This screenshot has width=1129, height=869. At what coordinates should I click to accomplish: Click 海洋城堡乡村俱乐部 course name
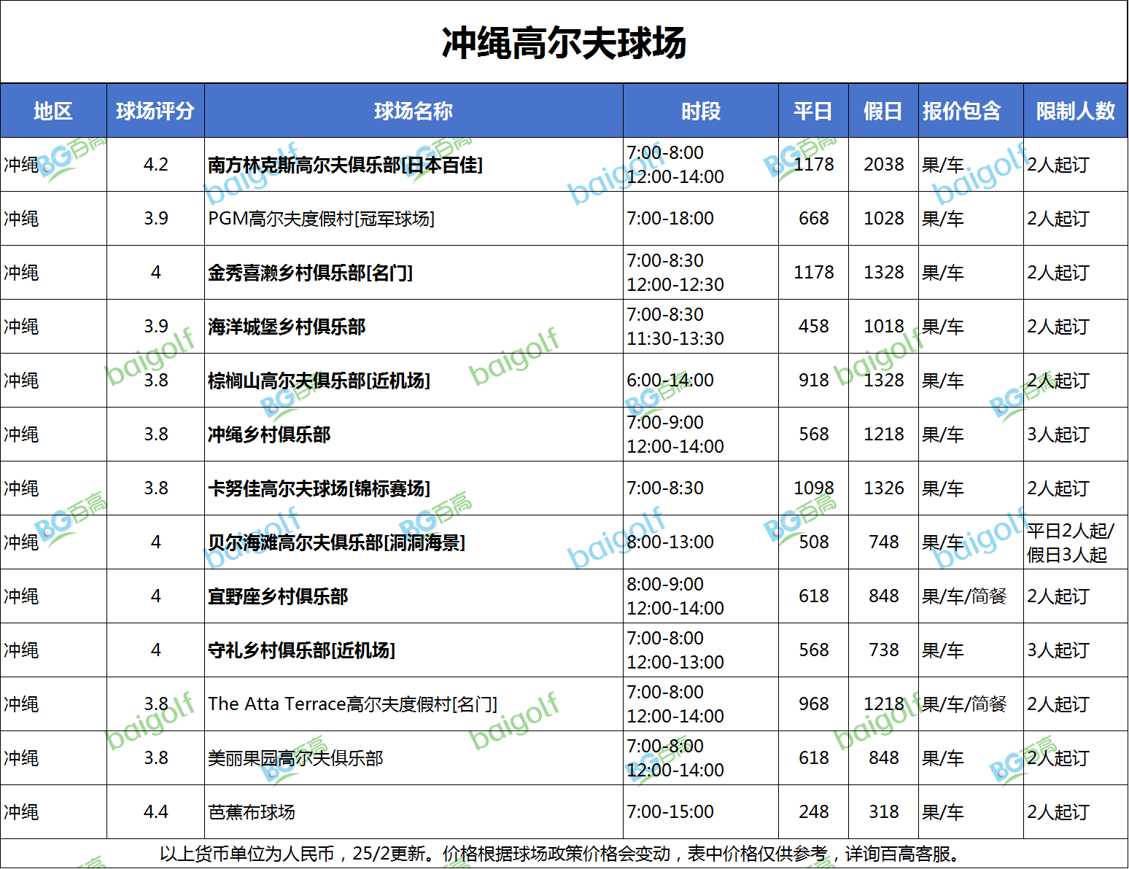pos(287,327)
